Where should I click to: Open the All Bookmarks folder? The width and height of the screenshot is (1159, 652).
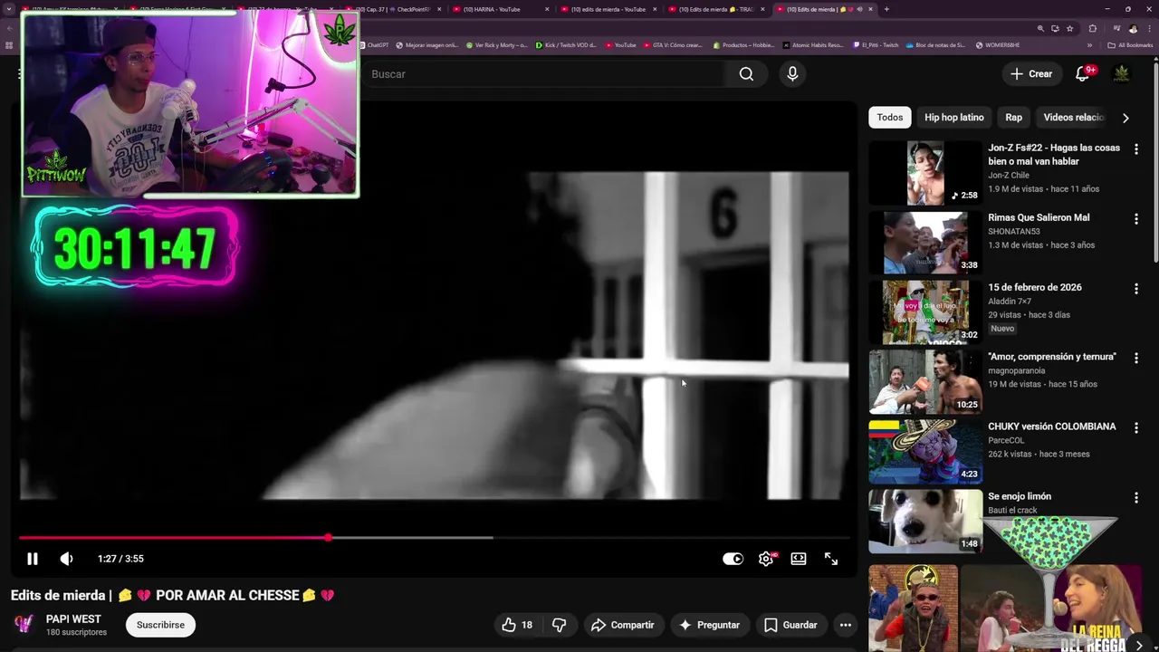[1130, 44]
